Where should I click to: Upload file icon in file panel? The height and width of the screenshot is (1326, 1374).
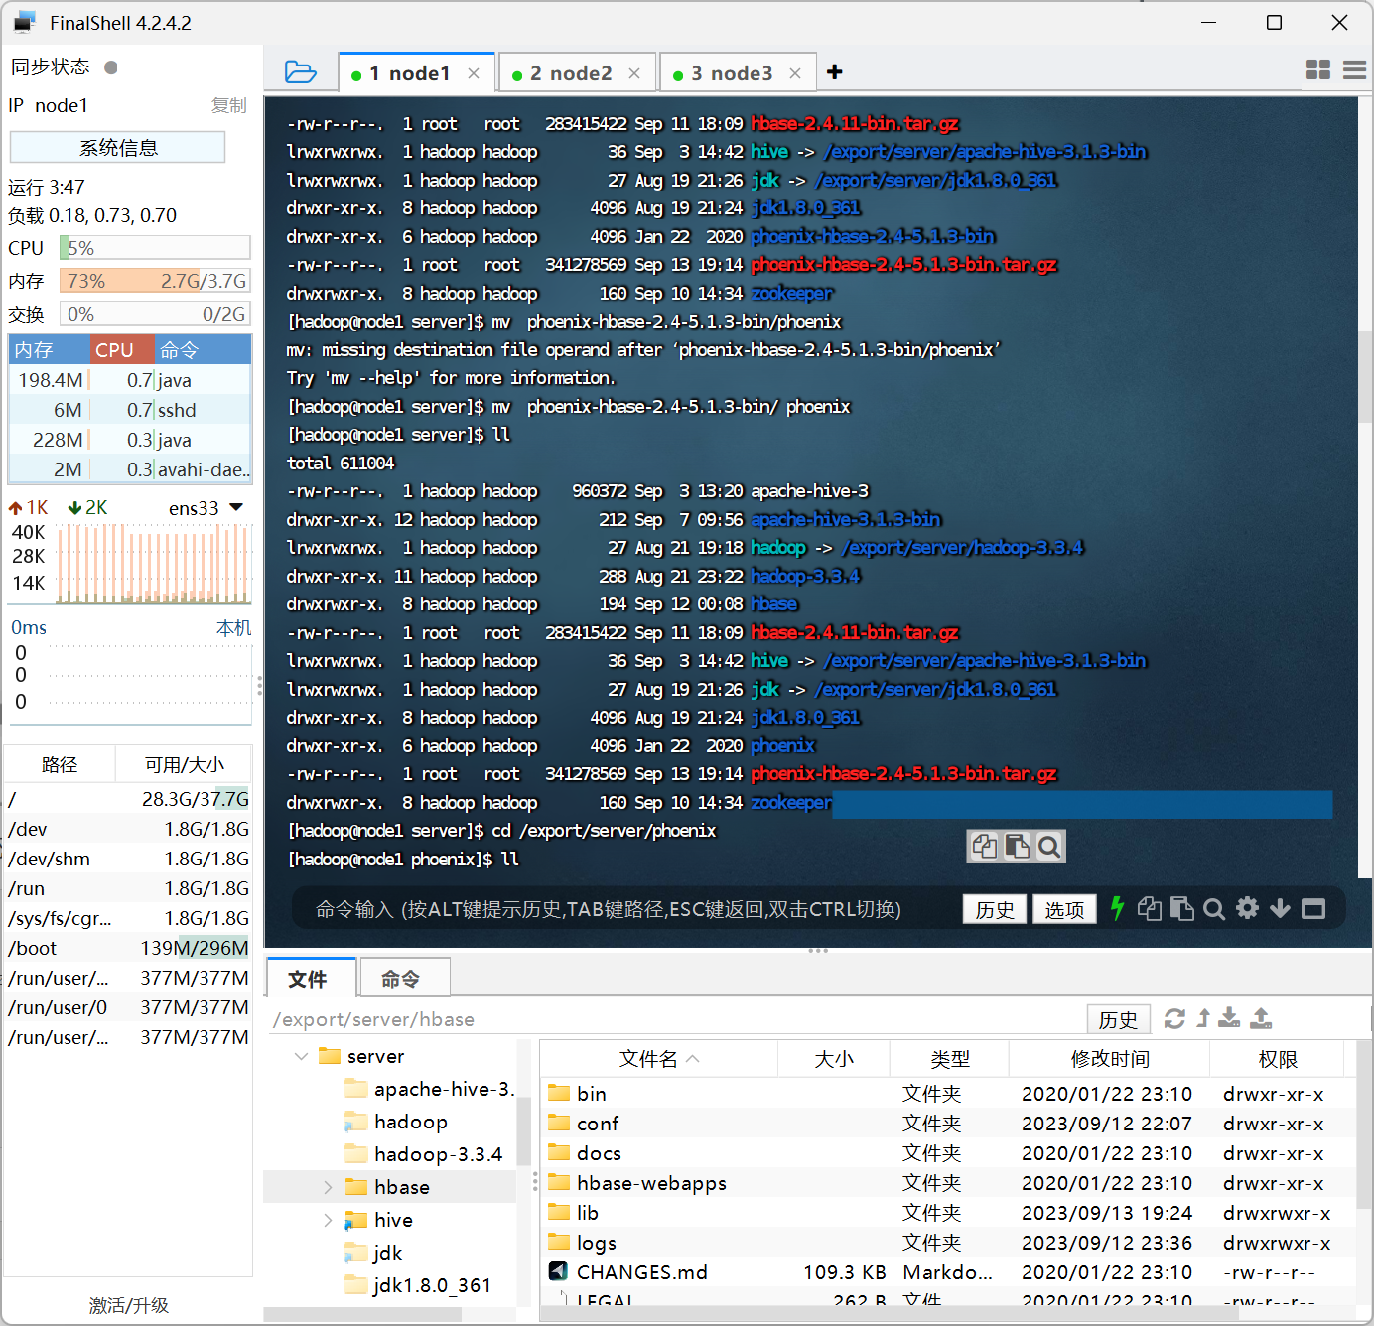pyautogui.click(x=1261, y=1018)
